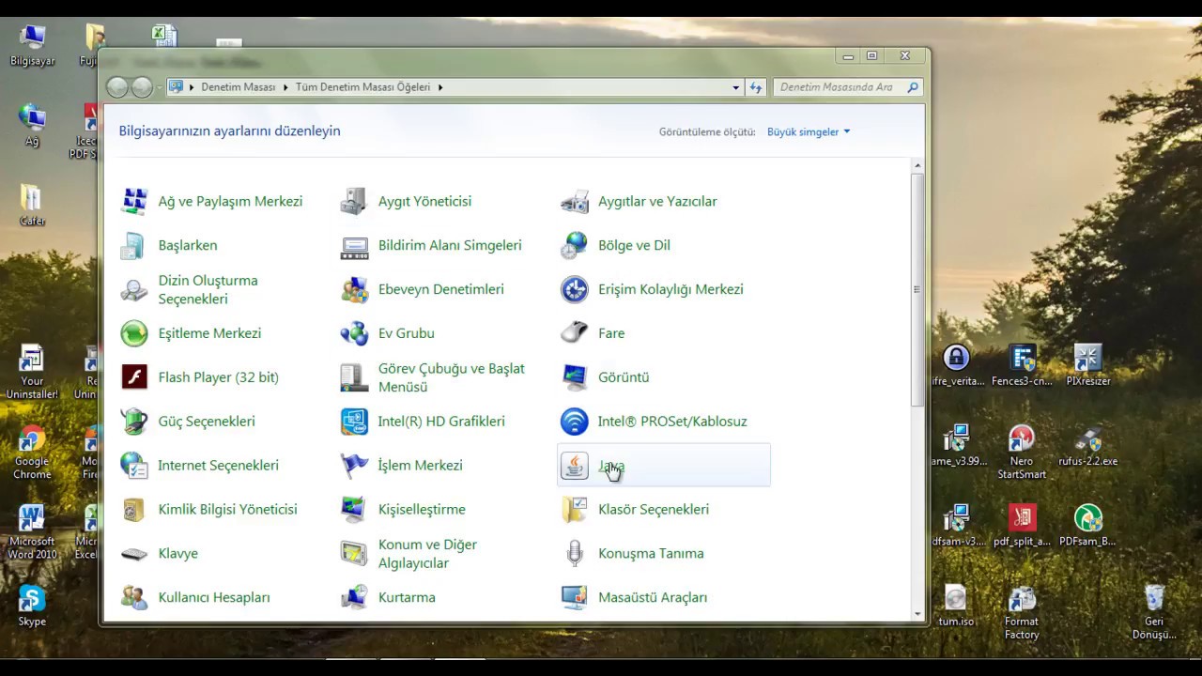Open the Java control panel icon

click(574, 466)
